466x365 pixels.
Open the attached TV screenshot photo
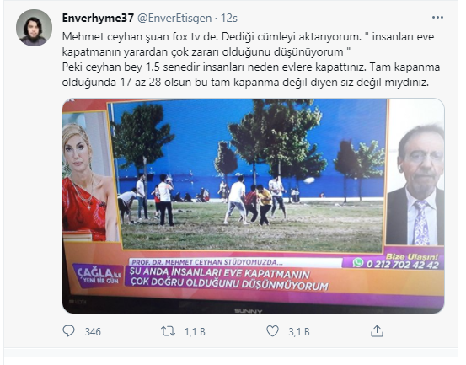(253, 206)
